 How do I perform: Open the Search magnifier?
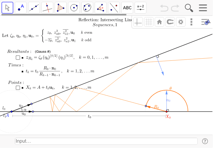(x=189, y=8)
